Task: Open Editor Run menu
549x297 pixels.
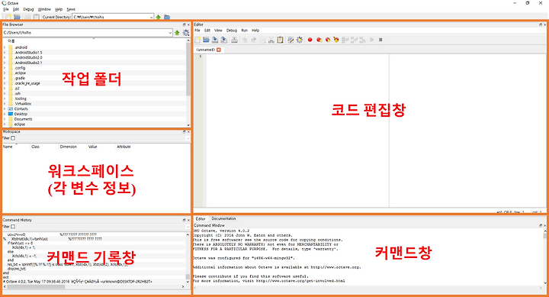Action: click(x=245, y=31)
